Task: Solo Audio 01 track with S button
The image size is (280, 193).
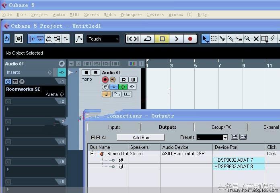Action: pos(95,73)
